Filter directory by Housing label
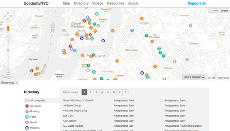 [35, 128]
